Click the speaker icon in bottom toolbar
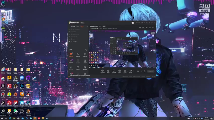Viewport: 214px width, 120px height. 131,71
